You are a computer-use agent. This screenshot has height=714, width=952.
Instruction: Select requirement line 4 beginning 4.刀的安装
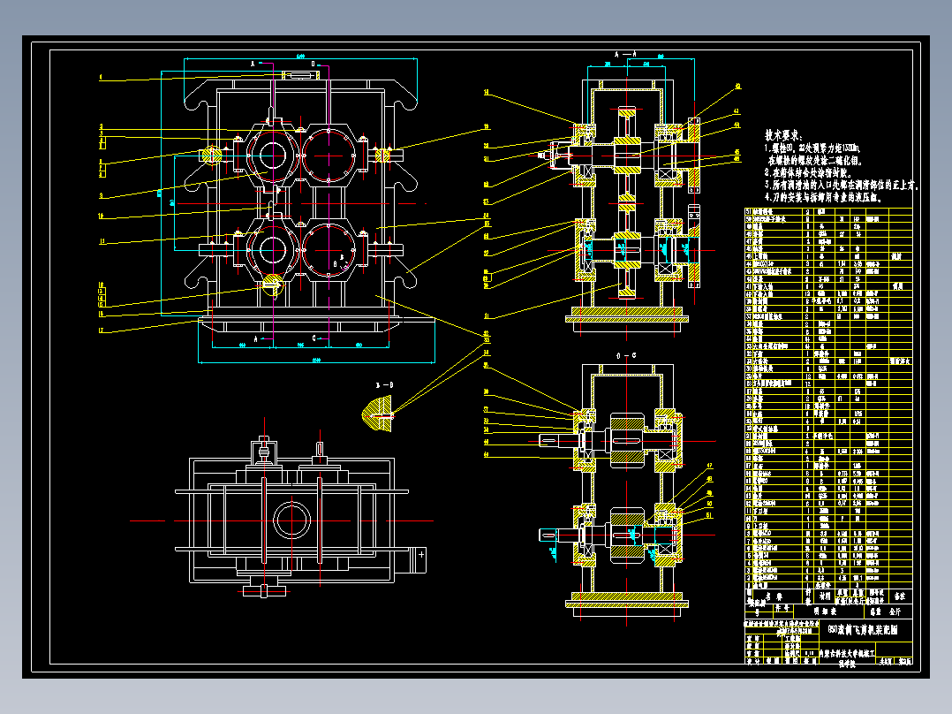pyautogui.click(x=823, y=197)
